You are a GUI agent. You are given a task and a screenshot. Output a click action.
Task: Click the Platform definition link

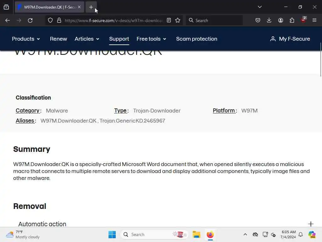tap(224, 111)
